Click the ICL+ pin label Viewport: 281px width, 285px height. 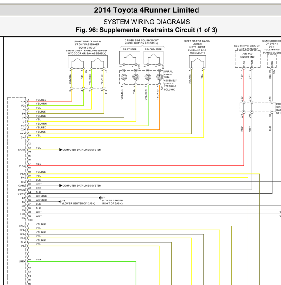(x=22, y=238)
